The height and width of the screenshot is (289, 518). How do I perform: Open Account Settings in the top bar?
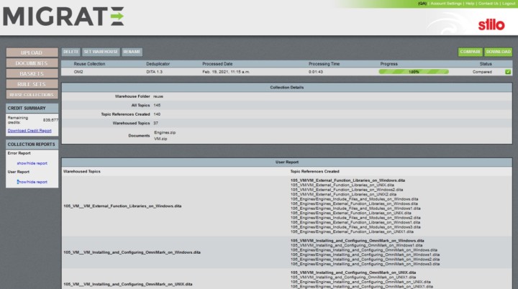446,4
